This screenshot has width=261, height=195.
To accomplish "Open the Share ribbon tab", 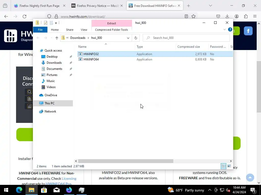I will [70, 30].
